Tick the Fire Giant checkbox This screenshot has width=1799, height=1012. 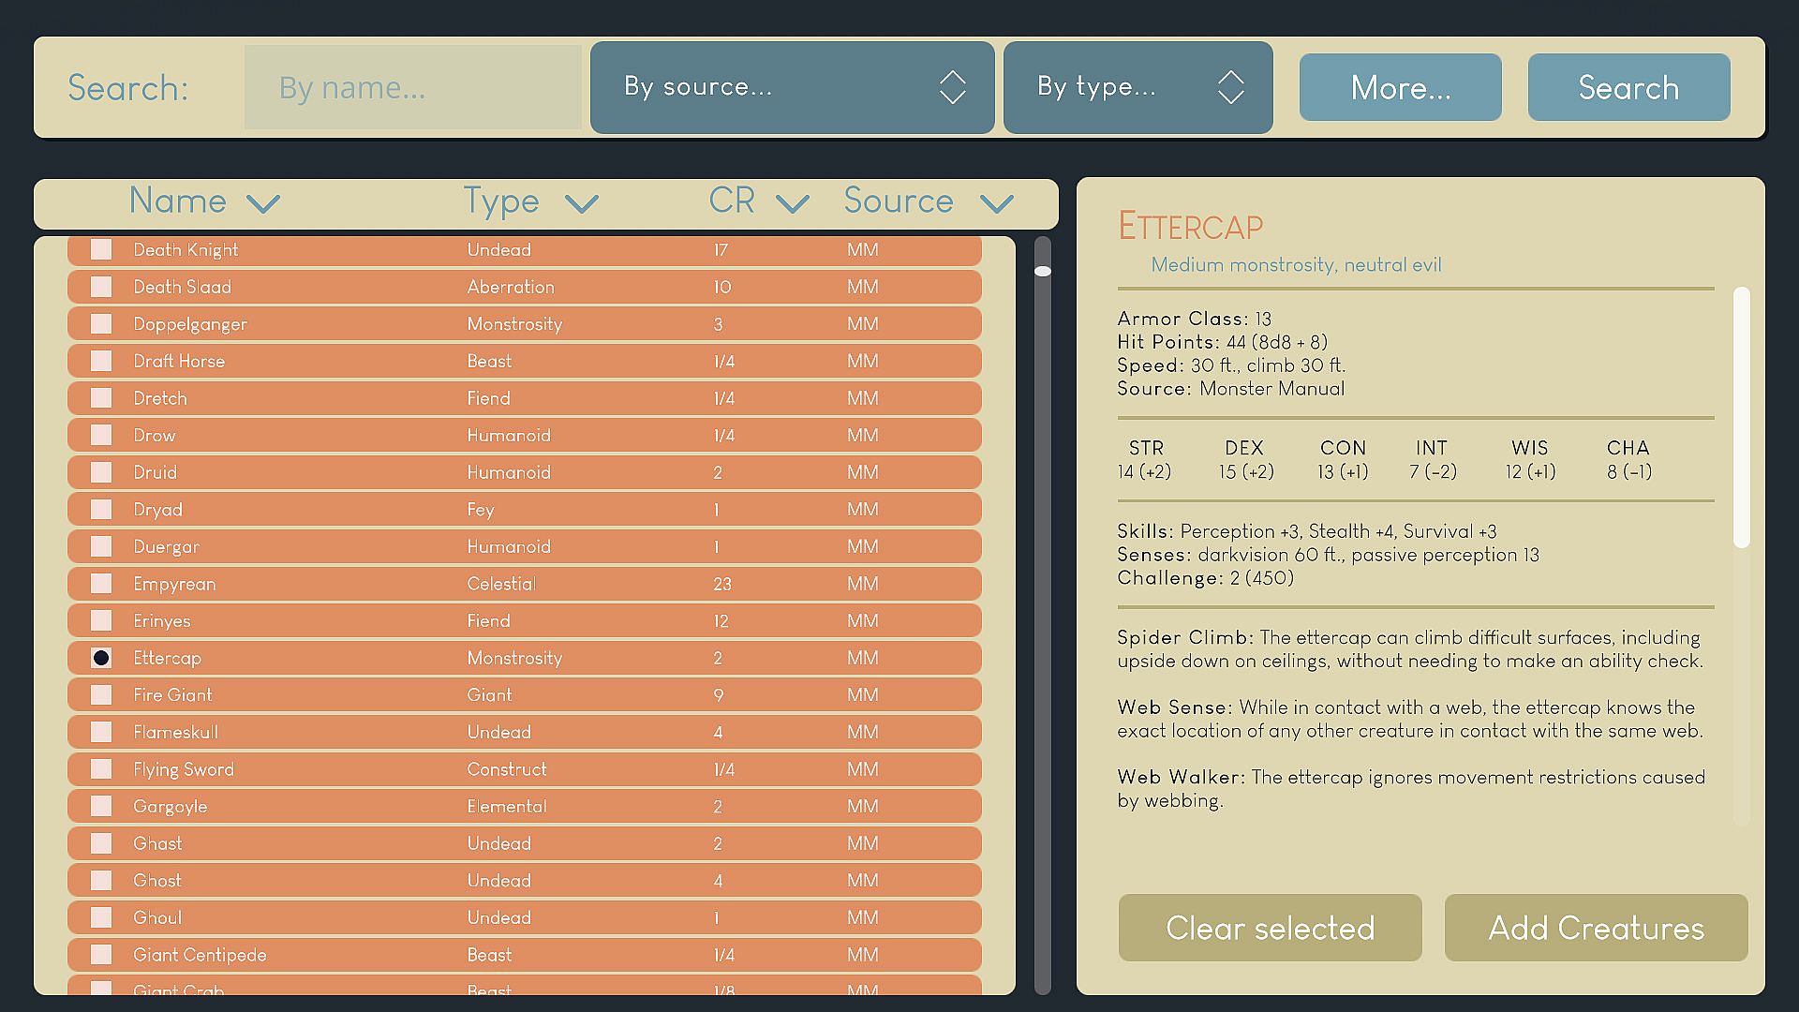(x=101, y=694)
